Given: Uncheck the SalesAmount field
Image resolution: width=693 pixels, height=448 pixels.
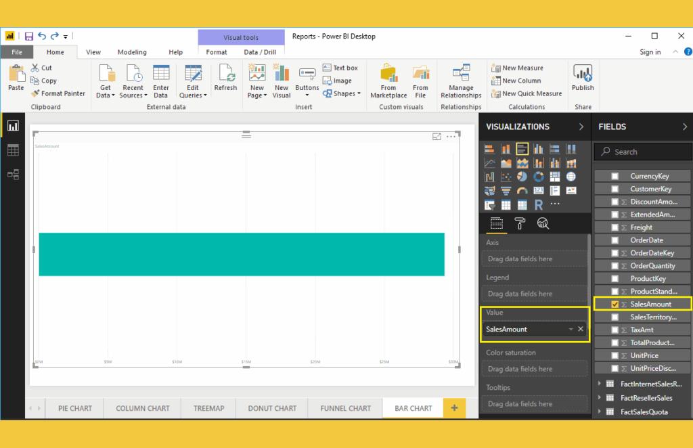Looking at the screenshot, I should (614, 304).
